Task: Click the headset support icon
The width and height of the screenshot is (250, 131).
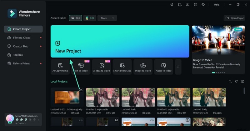Action: point(203,5)
